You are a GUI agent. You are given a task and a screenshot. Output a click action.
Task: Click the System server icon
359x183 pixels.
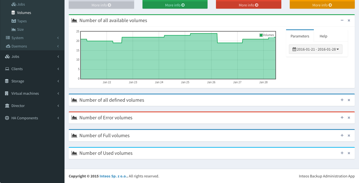tap(8, 38)
